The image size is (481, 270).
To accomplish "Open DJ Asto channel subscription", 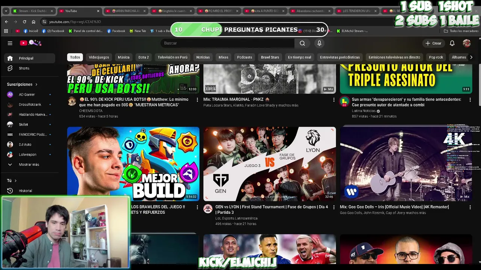I will click(30, 144).
